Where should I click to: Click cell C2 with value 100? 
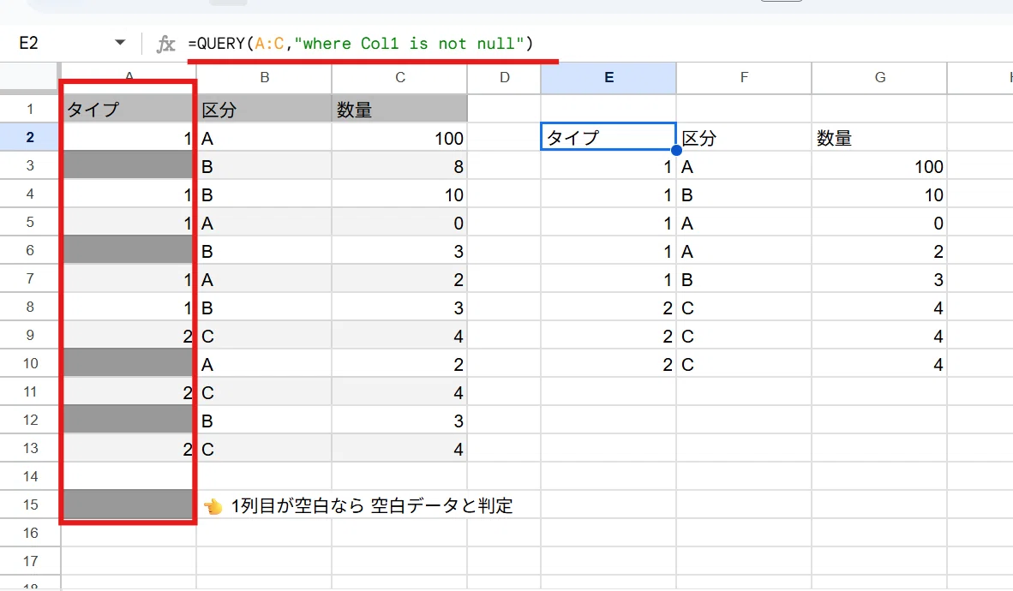tap(400, 138)
